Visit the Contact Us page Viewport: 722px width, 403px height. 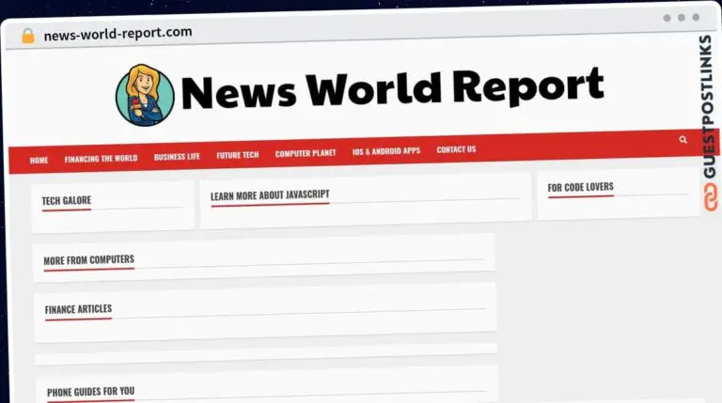[456, 148]
